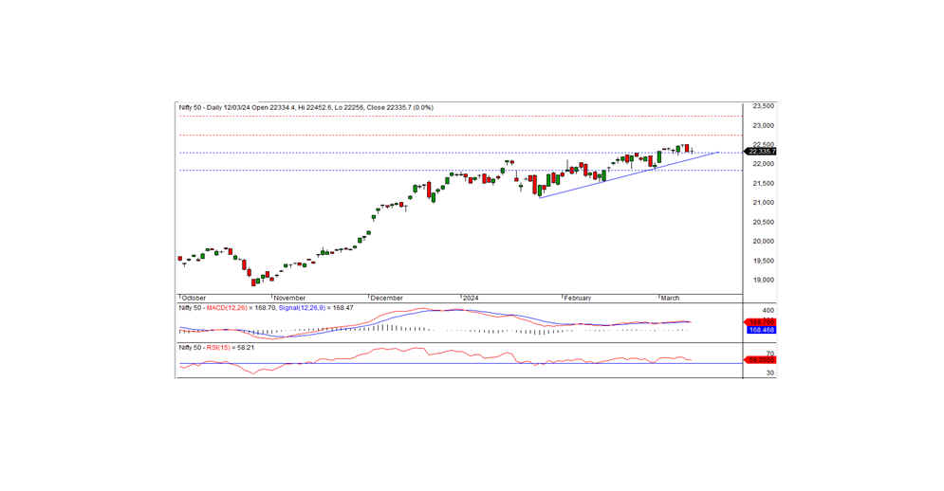
Task: Click the blue 168.468 signal value tag
Action: point(762,331)
